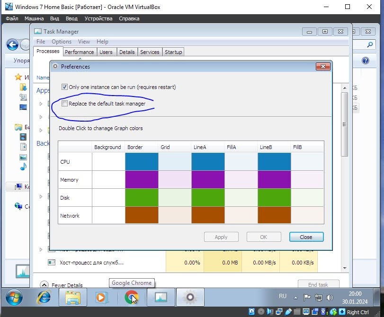This screenshot has height=317, width=384.
Task: Switch to the Details tab
Action: coord(127,52)
